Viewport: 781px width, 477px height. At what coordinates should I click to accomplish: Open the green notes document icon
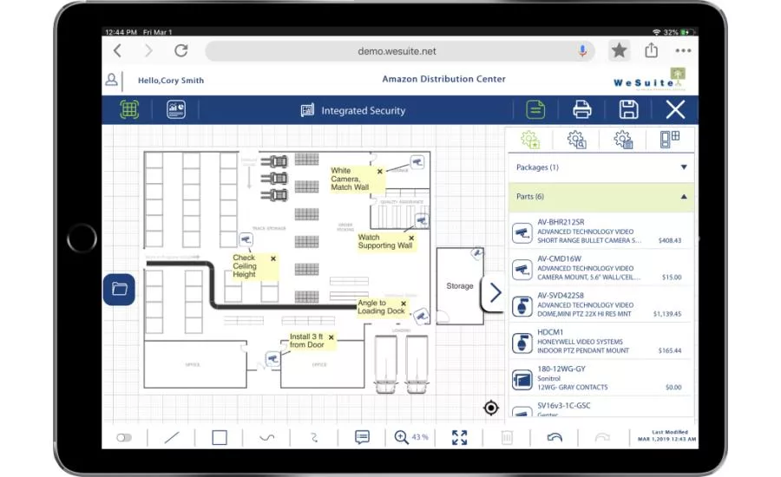point(535,109)
